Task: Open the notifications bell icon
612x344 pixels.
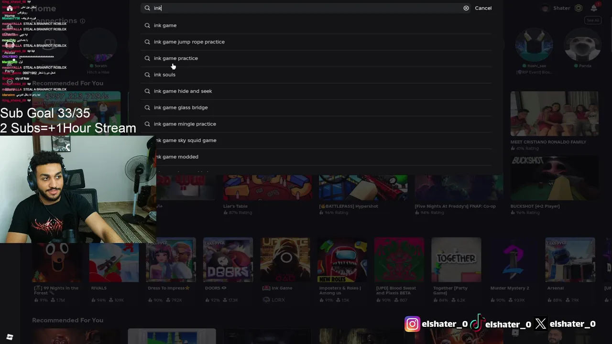Action: pyautogui.click(x=594, y=8)
